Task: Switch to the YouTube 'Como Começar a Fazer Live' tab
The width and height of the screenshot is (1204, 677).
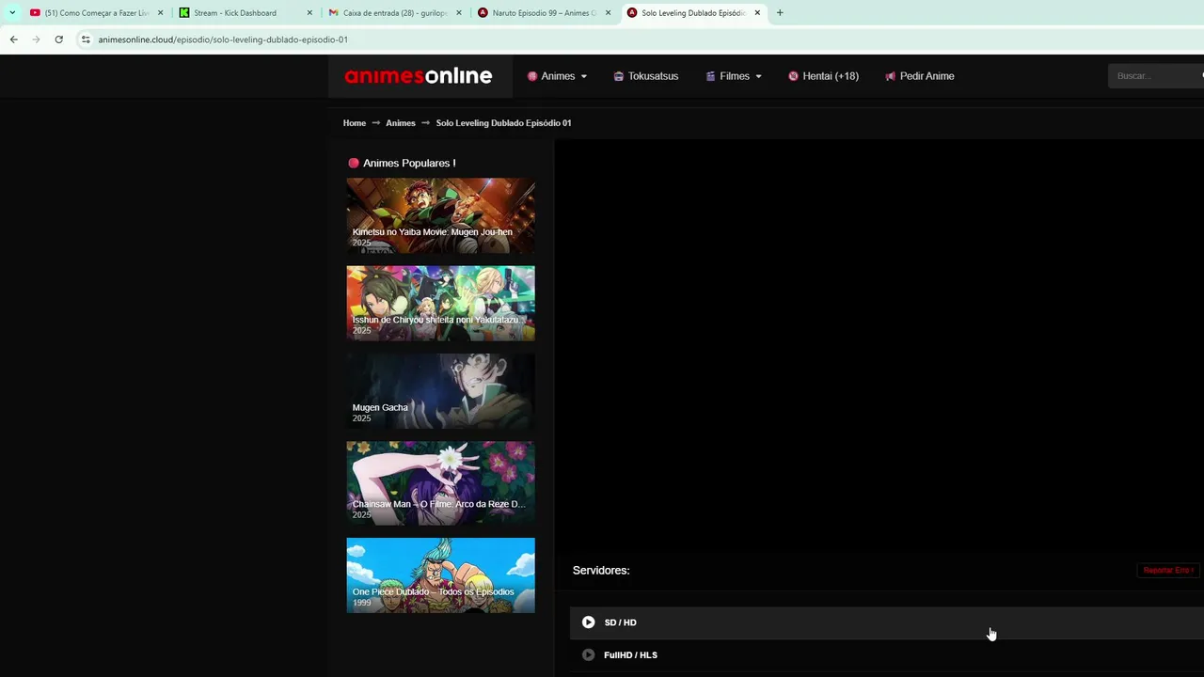Action: (96, 13)
